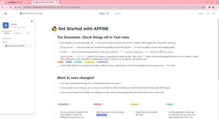
Task: Collapse the Get Started with AFFiNE tree item
Action: (4, 46)
